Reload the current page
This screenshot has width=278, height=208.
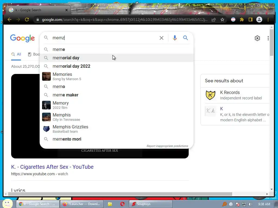tap(27, 19)
